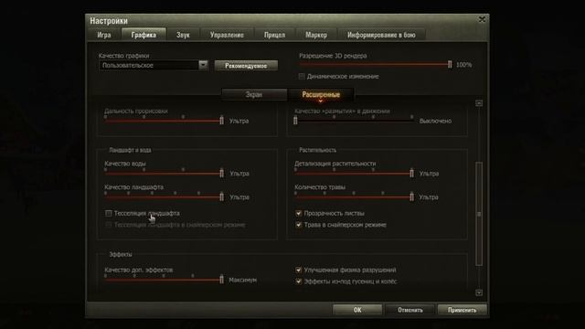Toggle Трава в снайперском режиме checkbox
This screenshot has width=585, height=329.
299,225
